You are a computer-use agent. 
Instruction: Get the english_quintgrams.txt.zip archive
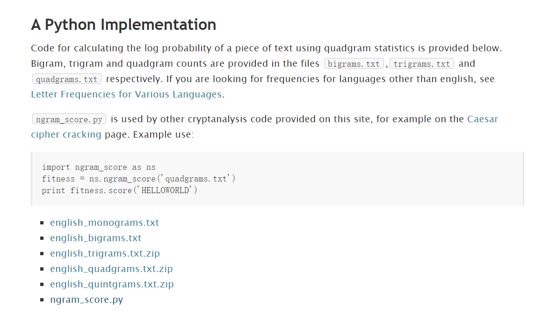coord(112,284)
